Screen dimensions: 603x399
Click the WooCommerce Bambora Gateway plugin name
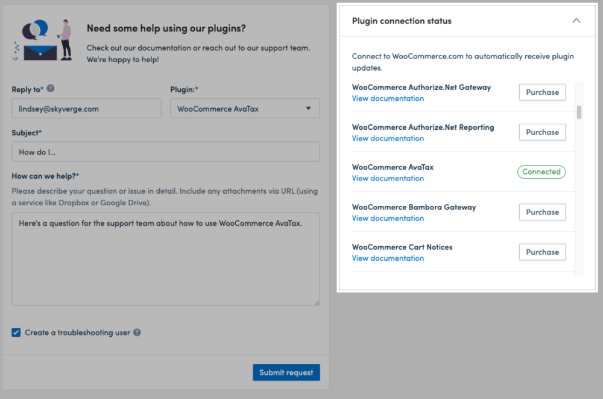click(x=414, y=207)
